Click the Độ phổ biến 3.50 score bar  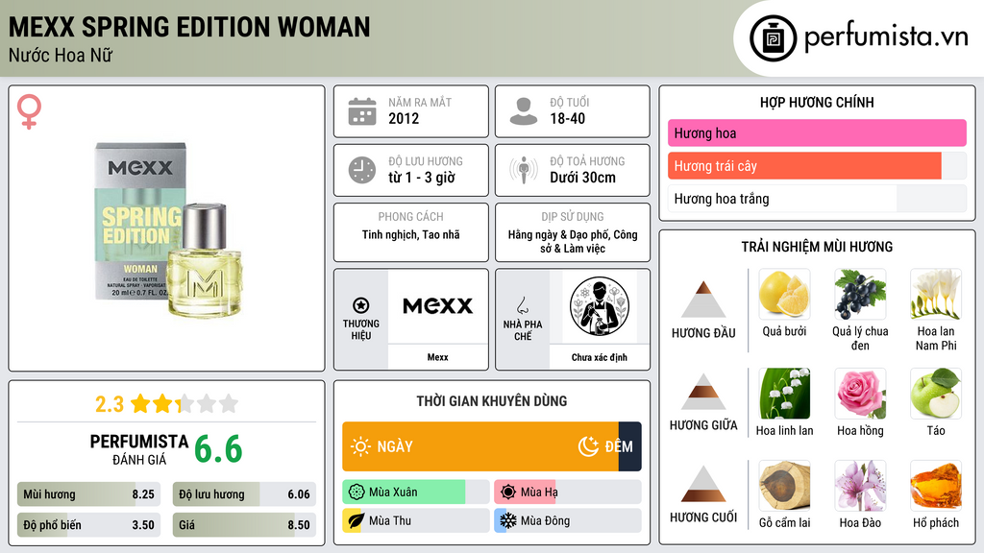pos(88,525)
